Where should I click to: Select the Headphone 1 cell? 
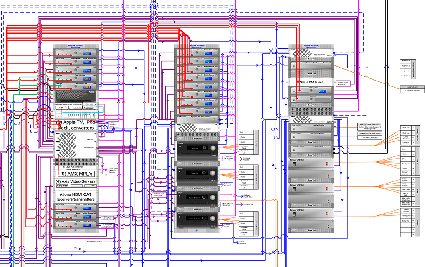tap(405, 61)
